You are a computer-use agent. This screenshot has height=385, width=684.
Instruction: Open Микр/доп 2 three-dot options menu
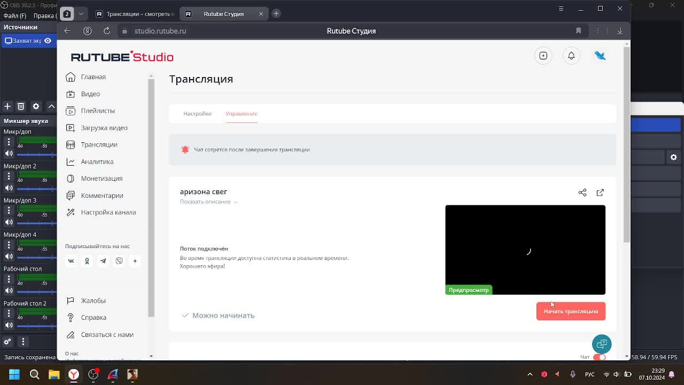(x=9, y=176)
